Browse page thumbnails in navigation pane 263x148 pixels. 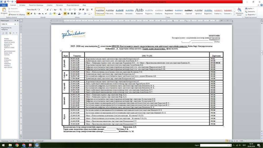6,33
